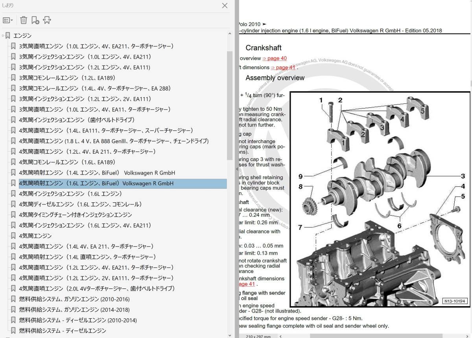Open bookmark 3気筒直噴エンジン 1.0L EA11 ターボチャージャー
Image resolution: width=472 pixels, height=338 pixels.
point(95,110)
